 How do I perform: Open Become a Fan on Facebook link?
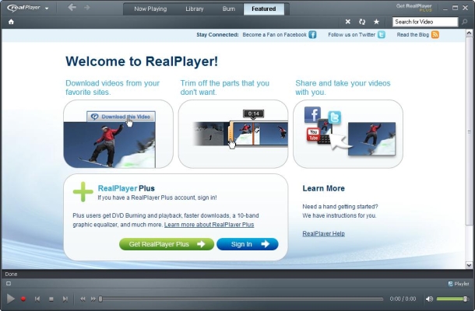pyautogui.click(x=274, y=35)
